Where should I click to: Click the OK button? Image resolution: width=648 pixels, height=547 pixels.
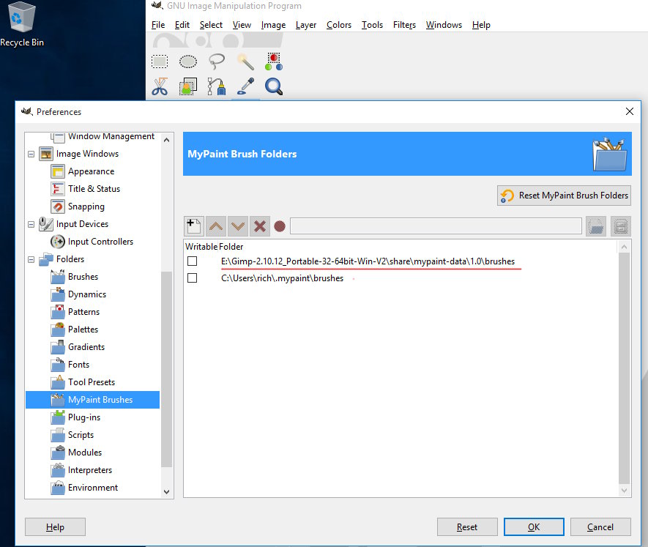[x=534, y=526]
